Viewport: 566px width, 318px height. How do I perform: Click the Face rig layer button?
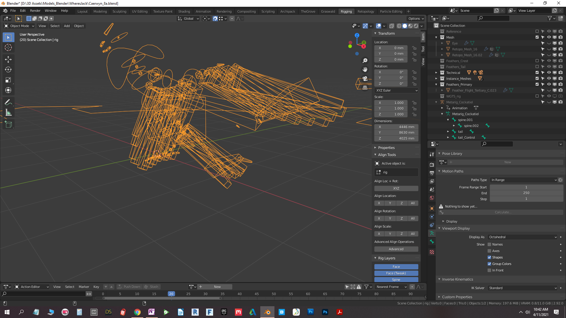click(396, 267)
